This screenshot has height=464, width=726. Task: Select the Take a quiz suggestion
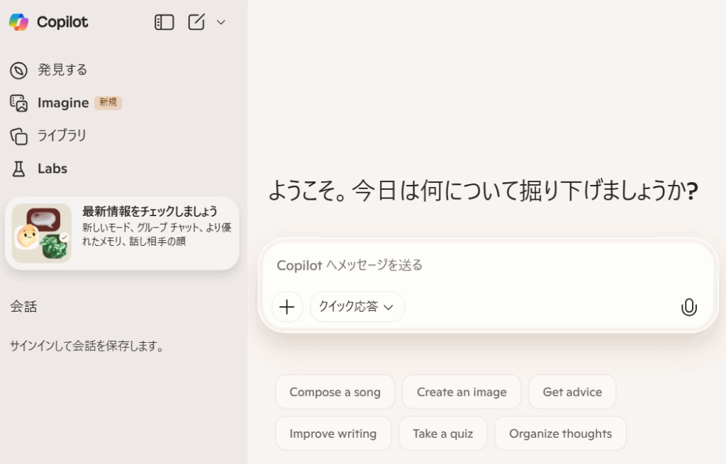[442, 434]
